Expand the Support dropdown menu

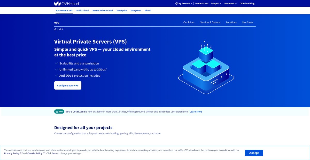coord(216,3)
